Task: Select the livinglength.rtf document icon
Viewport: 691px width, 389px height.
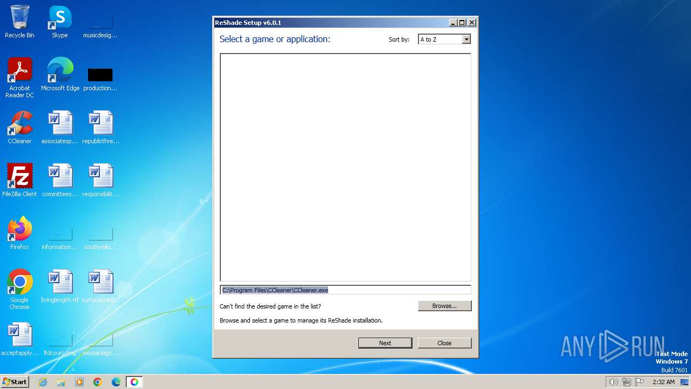Action: point(60,286)
